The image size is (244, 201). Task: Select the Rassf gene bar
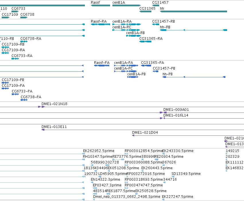pyautogui.click(x=100, y=5)
